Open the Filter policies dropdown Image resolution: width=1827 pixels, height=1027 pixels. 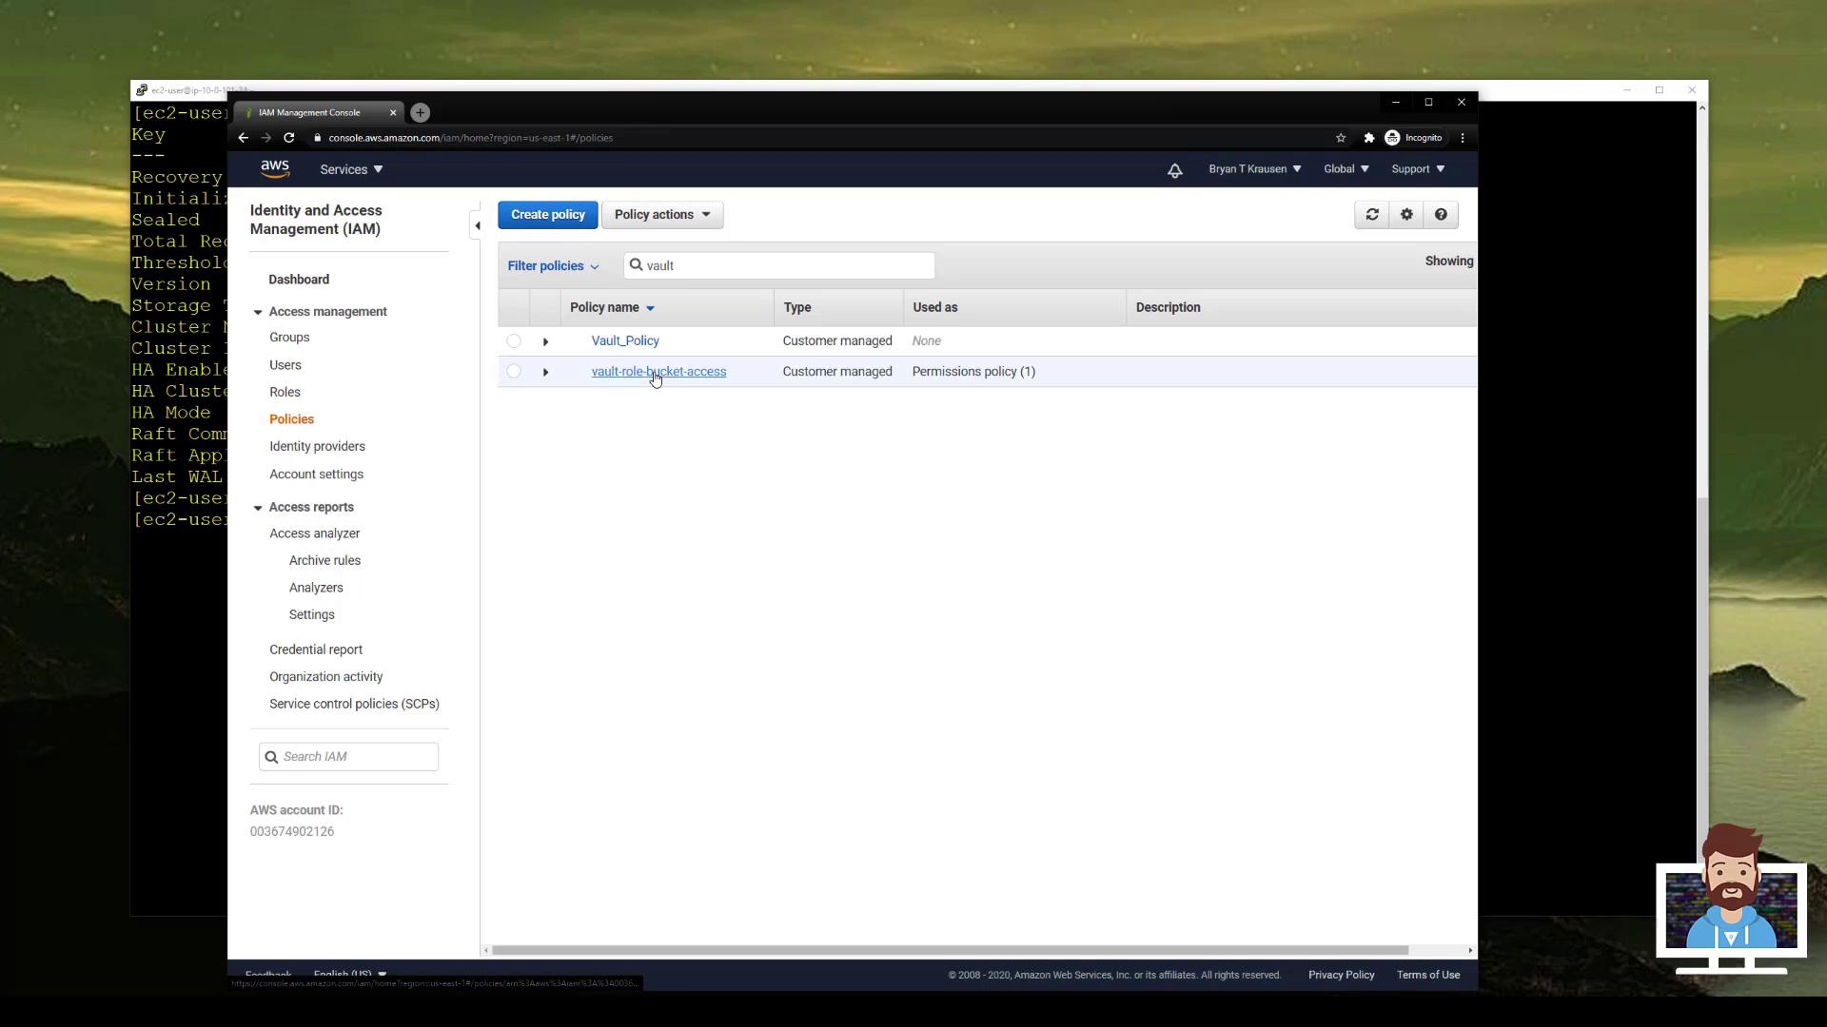pyautogui.click(x=553, y=266)
